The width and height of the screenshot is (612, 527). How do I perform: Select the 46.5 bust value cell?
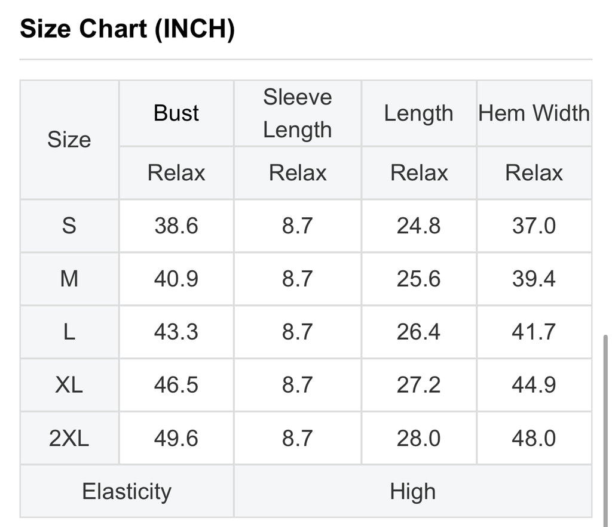[176, 385]
